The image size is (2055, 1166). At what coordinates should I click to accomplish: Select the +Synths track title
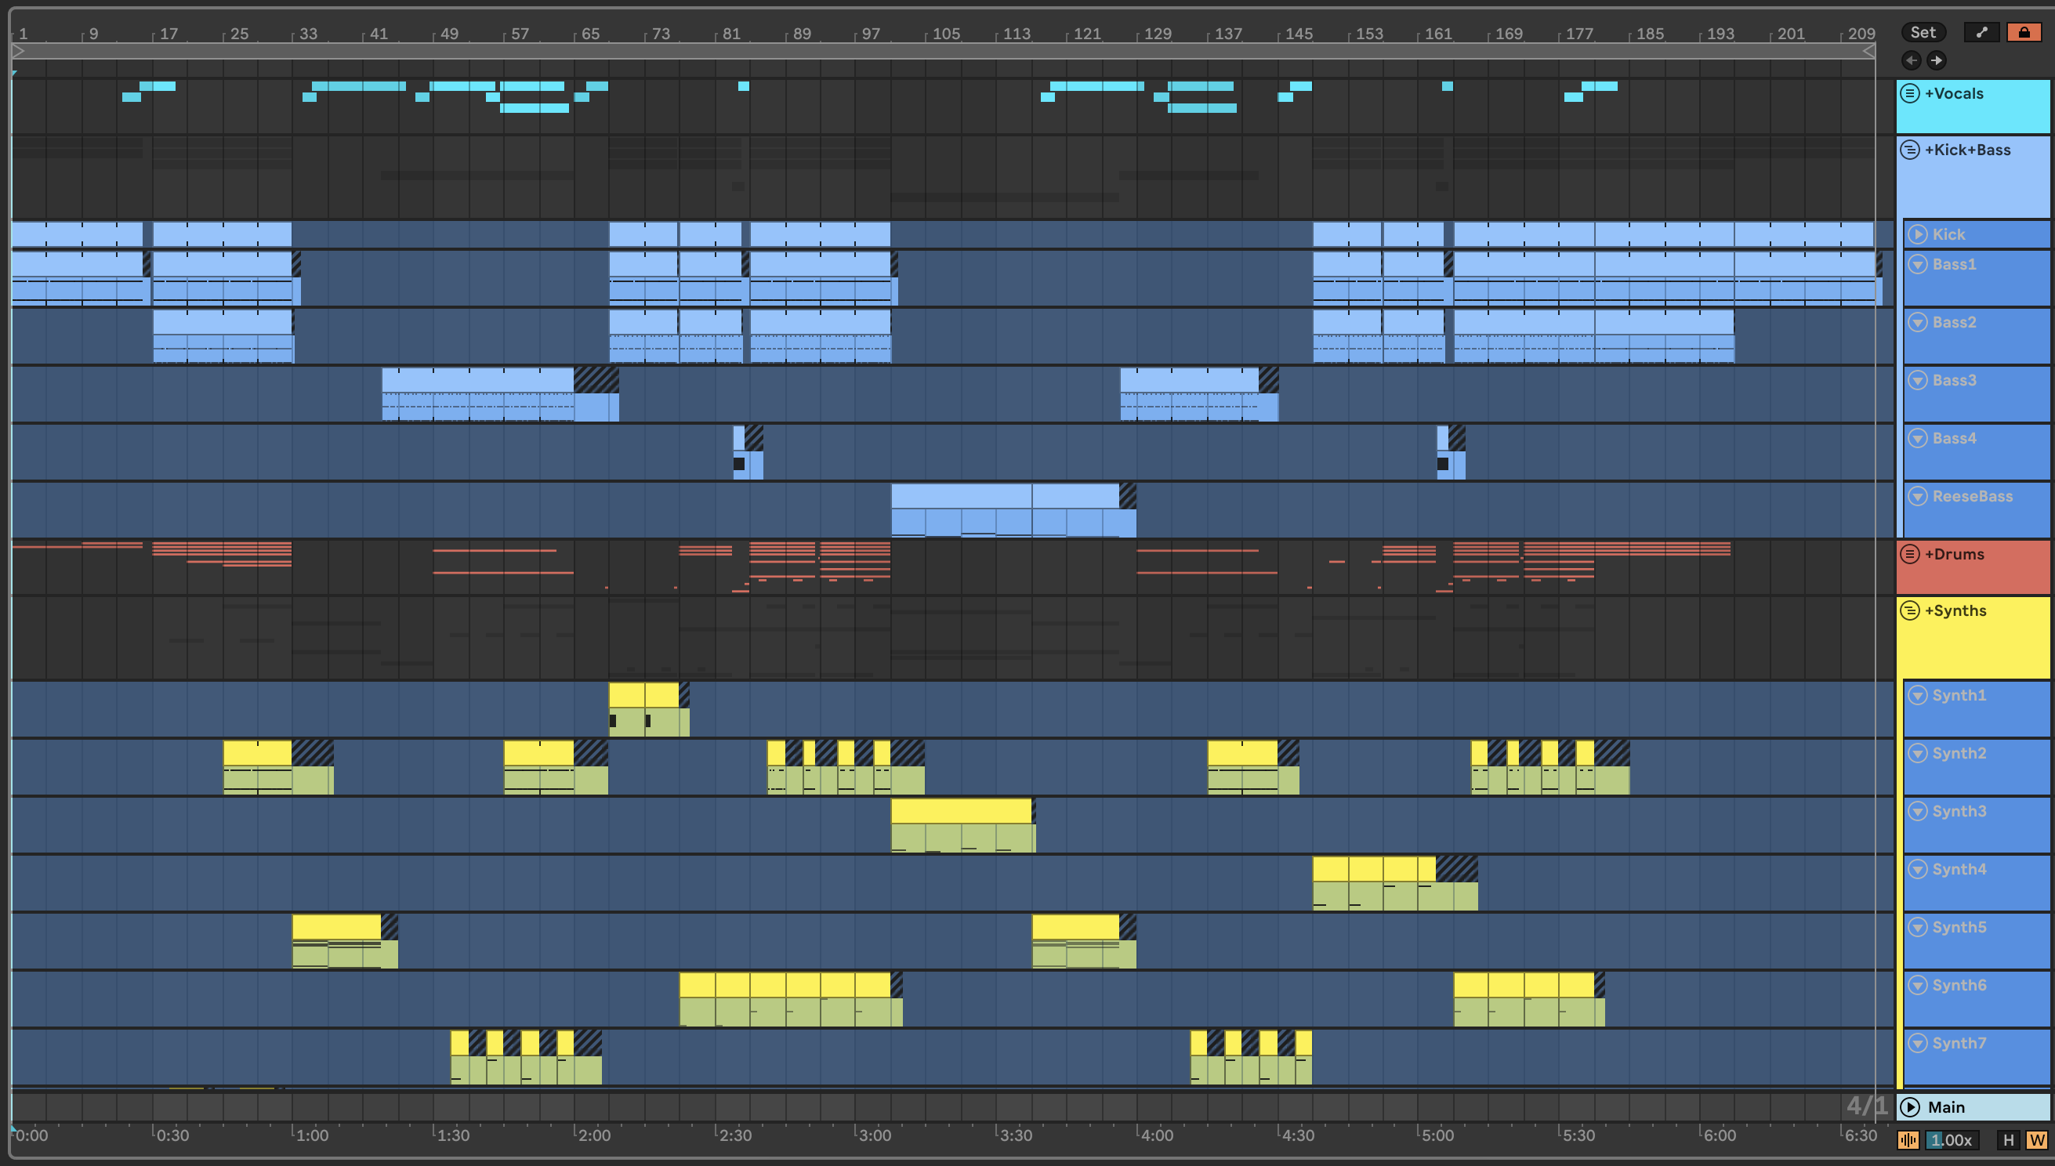[1955, 610]
